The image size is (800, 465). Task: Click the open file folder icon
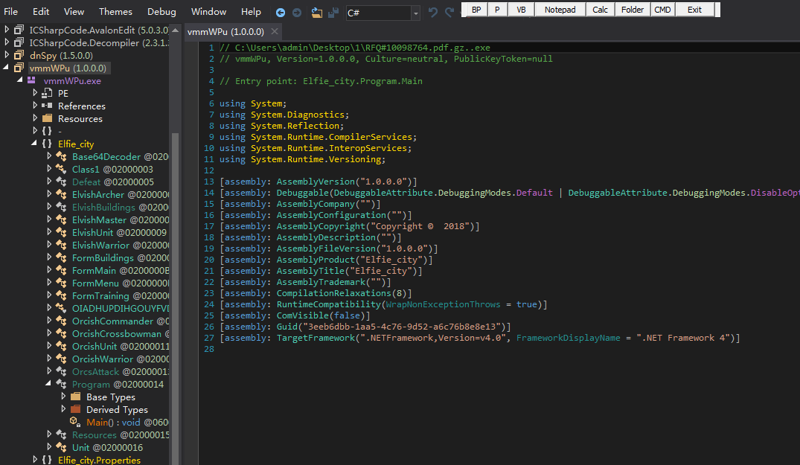[x=317, y=13]
